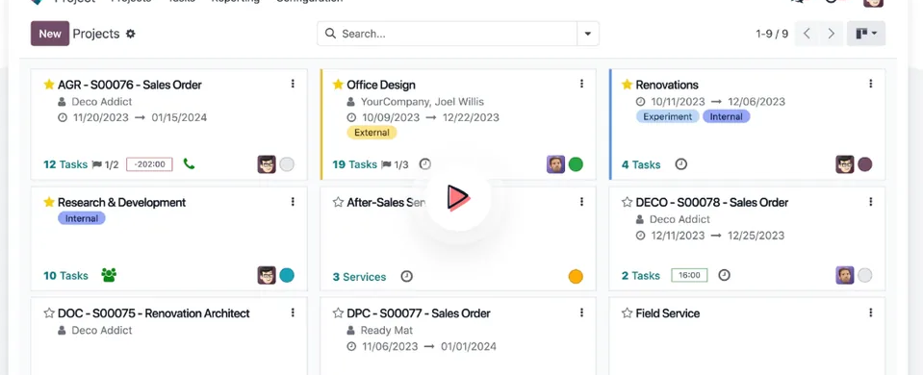
Task: Click the 1-9 / 9 pager counter
Action: click(x=772, y=34)
